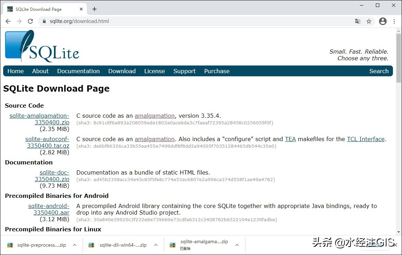Viewport: 402px width, 255px height.
Task: Open the Home menu item
Action: pyautogui.click(x=16, y=71)
